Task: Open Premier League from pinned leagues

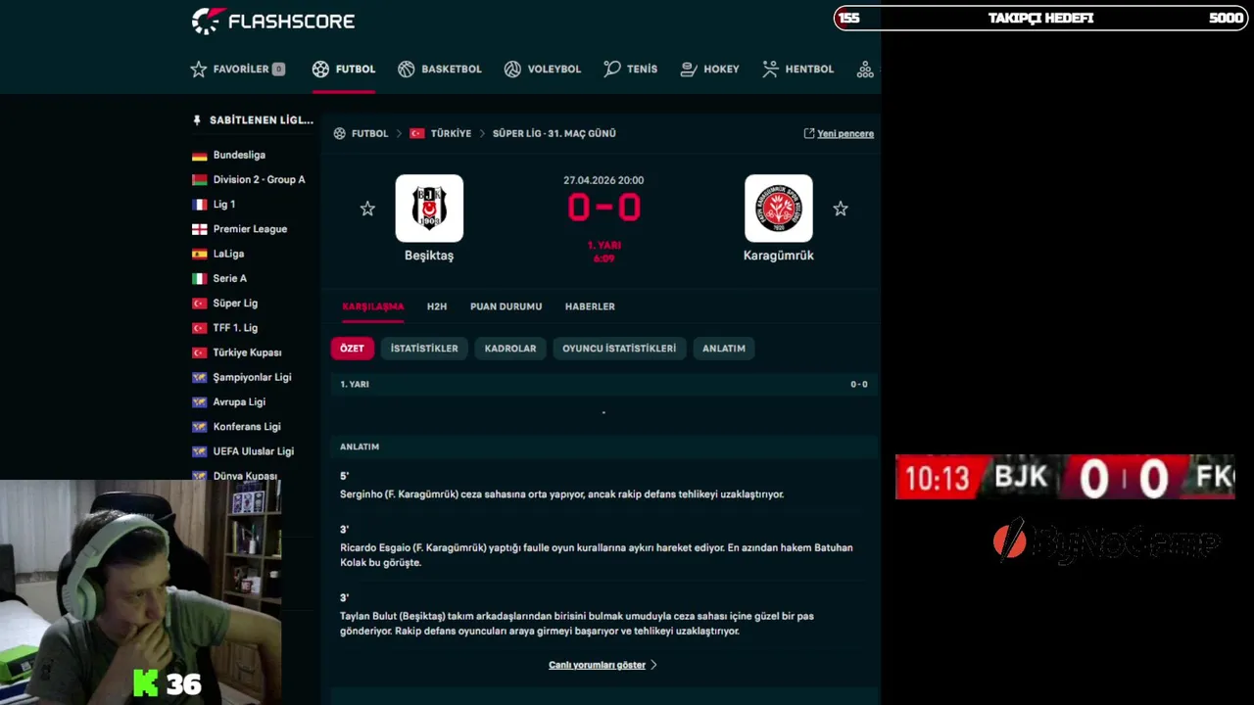Action: click(240, 229)
